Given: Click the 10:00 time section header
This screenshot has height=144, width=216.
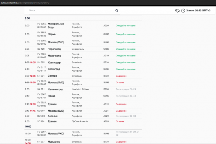Looking at the screenshot, I should tap(28, 127).
